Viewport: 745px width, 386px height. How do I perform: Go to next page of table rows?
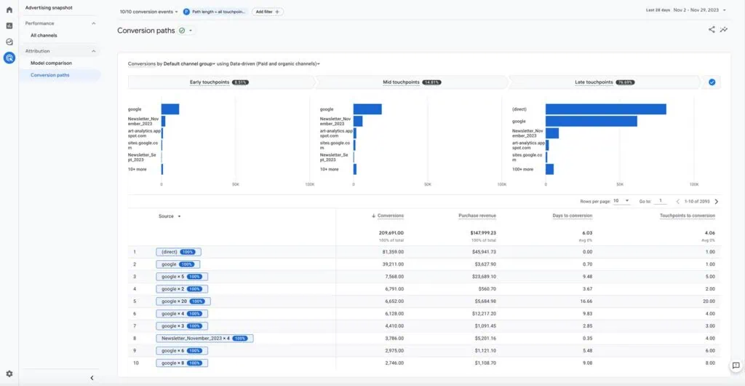(x=717, y=201)
